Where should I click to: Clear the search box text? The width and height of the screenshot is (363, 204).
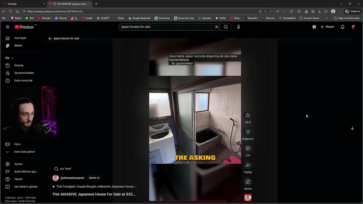(217, 27)
